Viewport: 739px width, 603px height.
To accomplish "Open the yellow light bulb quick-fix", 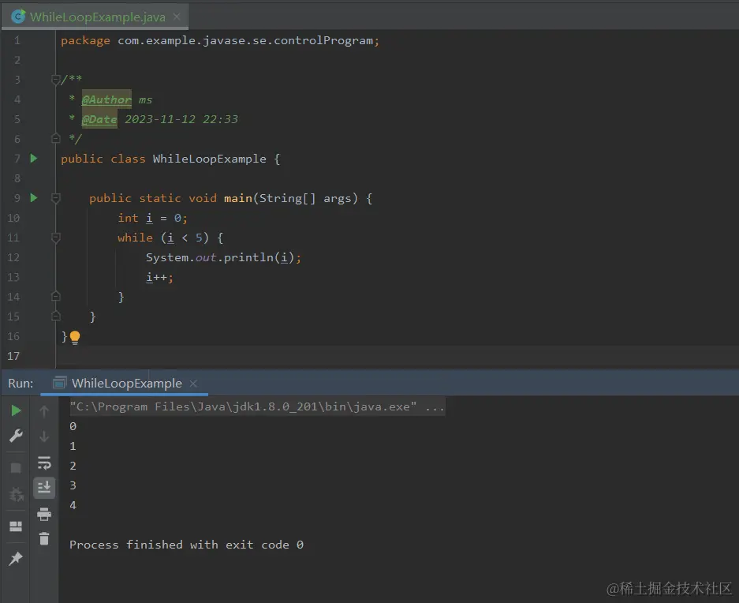I will (x=75, y=337).
